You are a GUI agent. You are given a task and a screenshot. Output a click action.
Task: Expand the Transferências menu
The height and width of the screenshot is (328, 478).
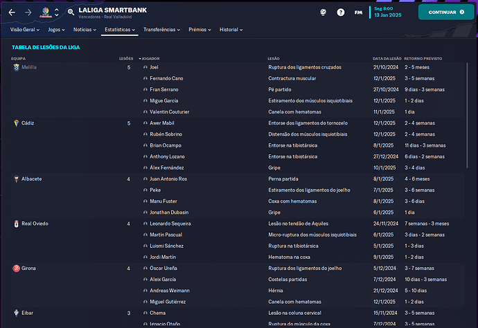click(x=161, y=30)
